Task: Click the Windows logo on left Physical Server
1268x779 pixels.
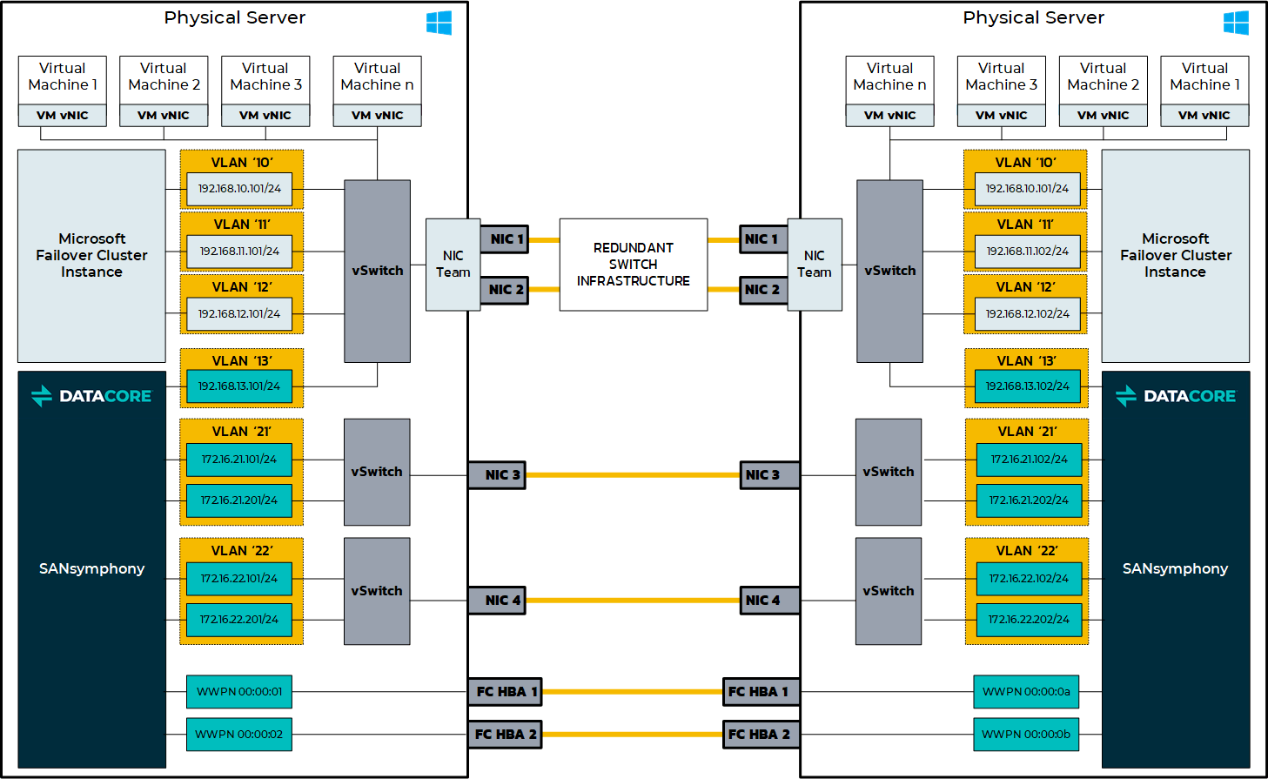Action: point(439,23)
